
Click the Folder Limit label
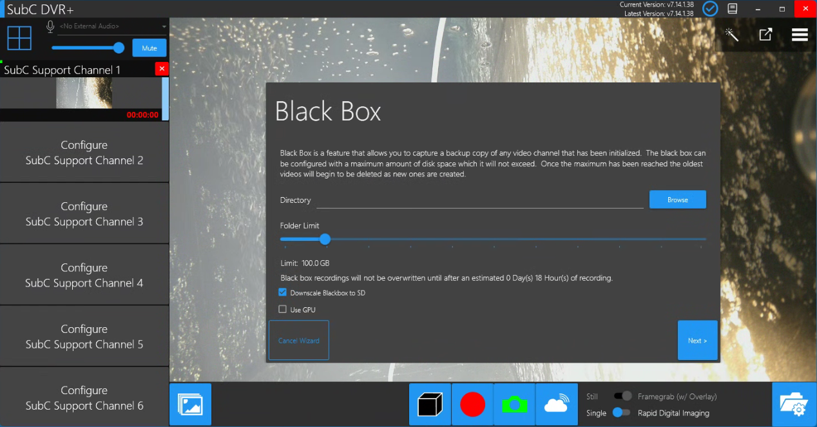[x=300, y=225]
